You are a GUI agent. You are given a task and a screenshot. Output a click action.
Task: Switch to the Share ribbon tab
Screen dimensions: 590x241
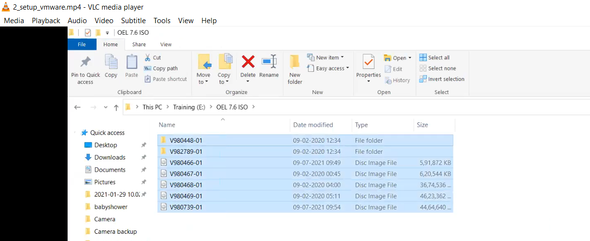tap(139, 44)
